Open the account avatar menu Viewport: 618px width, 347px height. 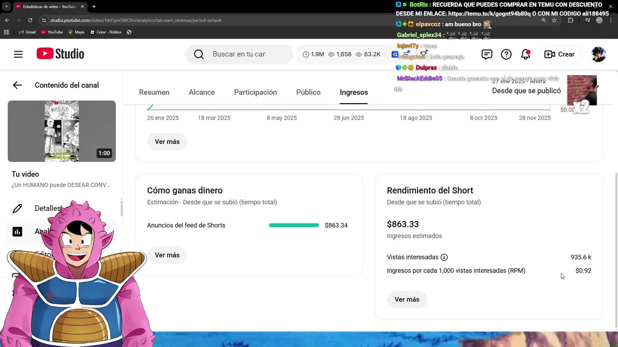click(599, 54)
